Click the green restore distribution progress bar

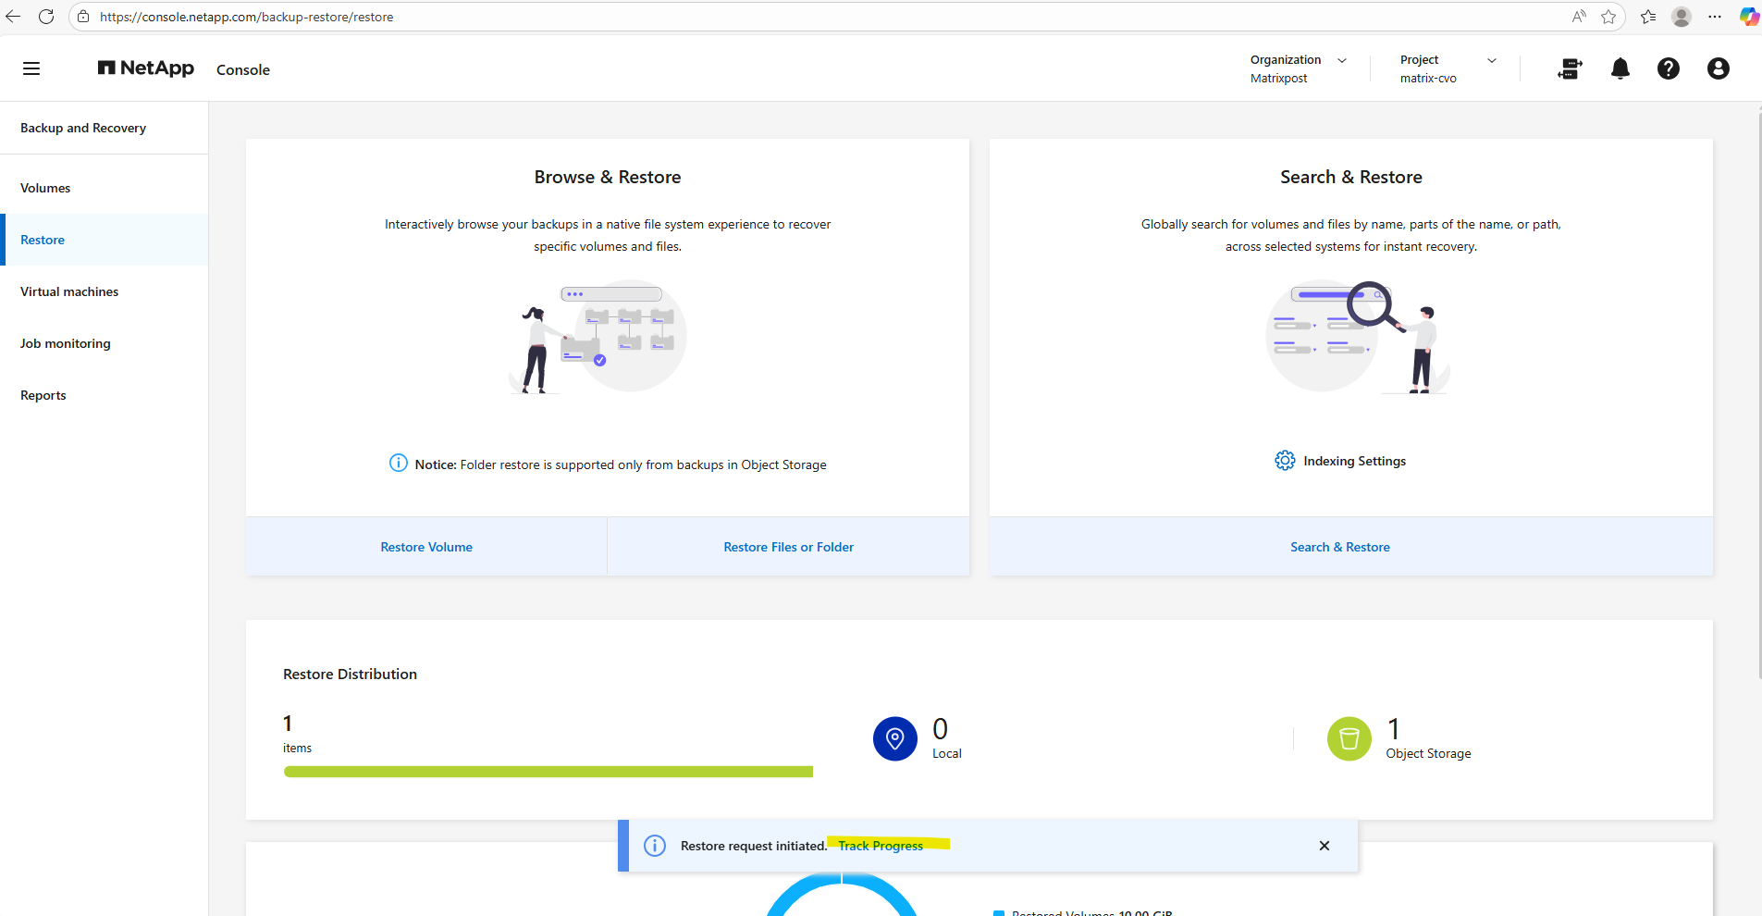pos(548,772)
